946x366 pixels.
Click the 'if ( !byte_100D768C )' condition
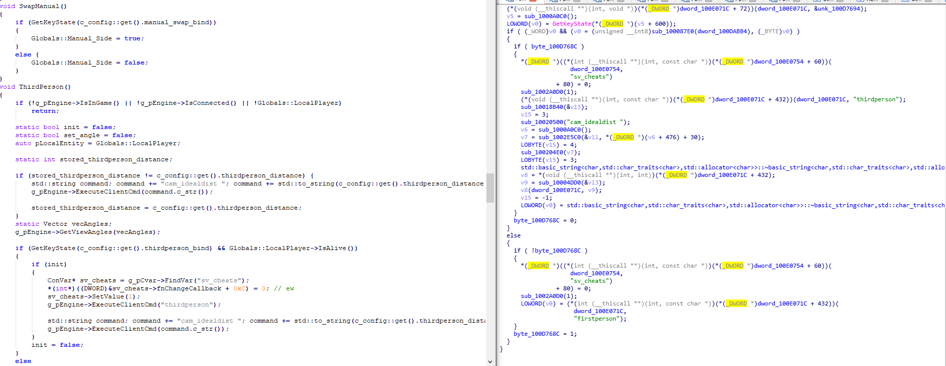pyautogui.click(x=551, y=251)
